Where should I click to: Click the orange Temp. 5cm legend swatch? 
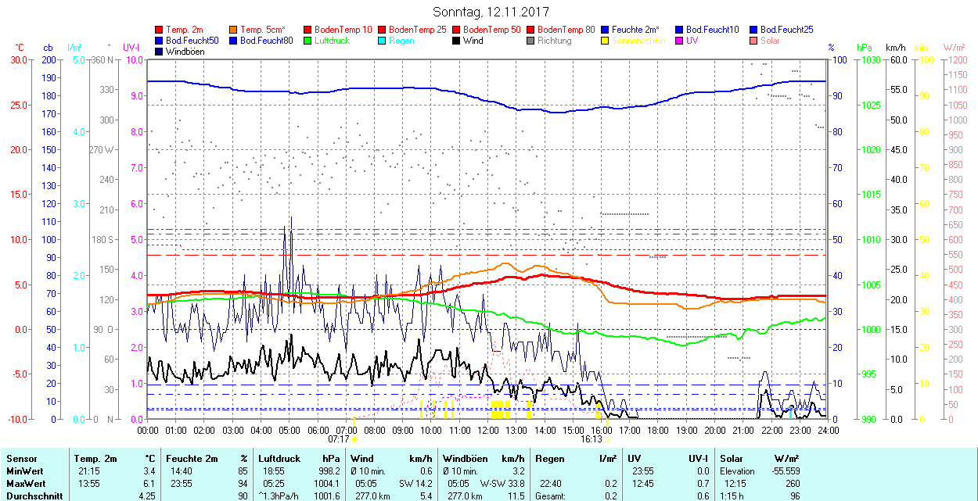click(234, 30)
